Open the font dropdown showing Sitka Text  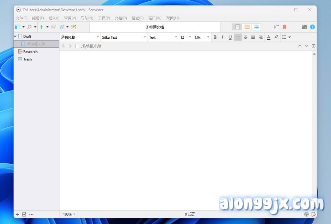(x=124, y=37)
